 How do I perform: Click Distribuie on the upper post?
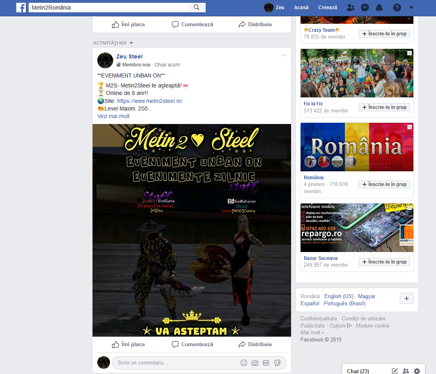255,25
